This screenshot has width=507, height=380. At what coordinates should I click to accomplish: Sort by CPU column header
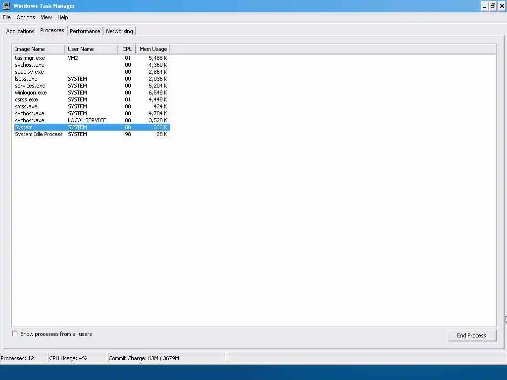point(127,49)
